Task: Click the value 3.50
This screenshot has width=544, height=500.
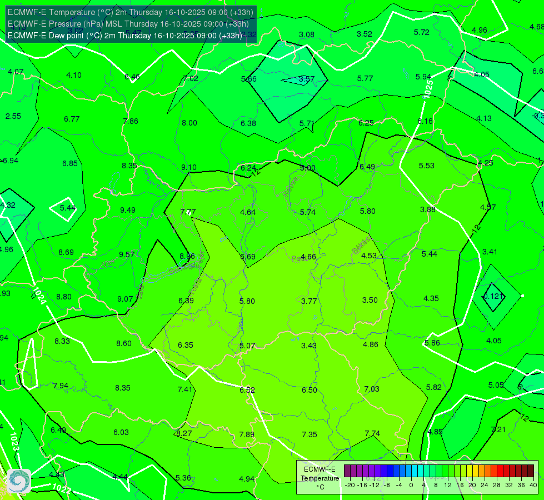Action: [x=370, y=300]
